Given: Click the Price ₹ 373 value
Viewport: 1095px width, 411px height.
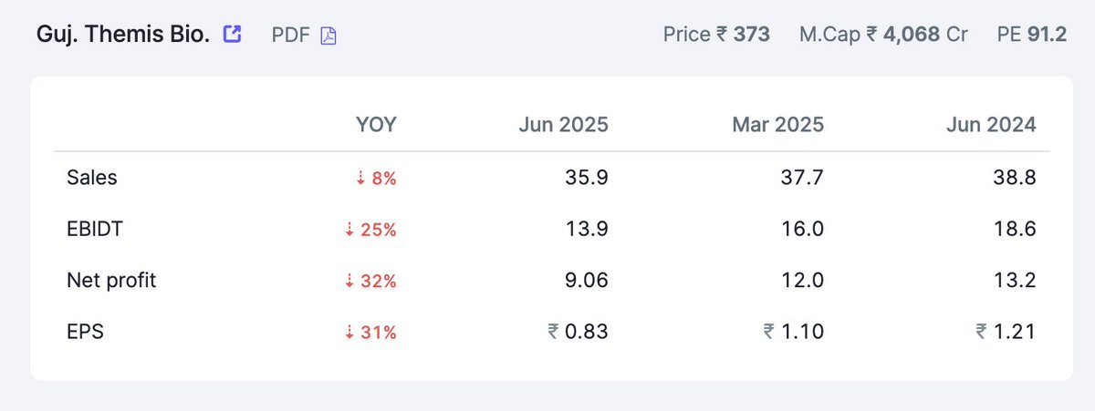Looking at the screenshot, I should [x=716, y=35].
